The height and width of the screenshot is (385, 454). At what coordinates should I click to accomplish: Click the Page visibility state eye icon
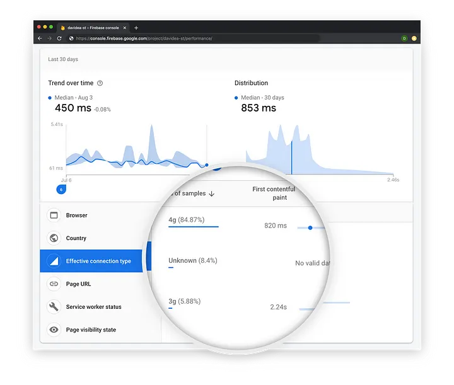coord(54,330)
